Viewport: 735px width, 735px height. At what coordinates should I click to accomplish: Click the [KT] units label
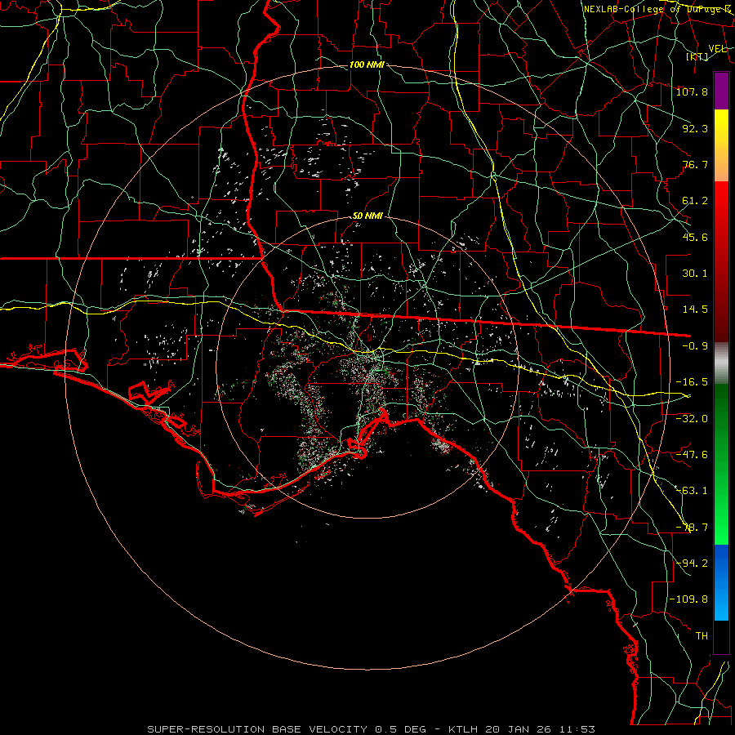click(697, 56)
